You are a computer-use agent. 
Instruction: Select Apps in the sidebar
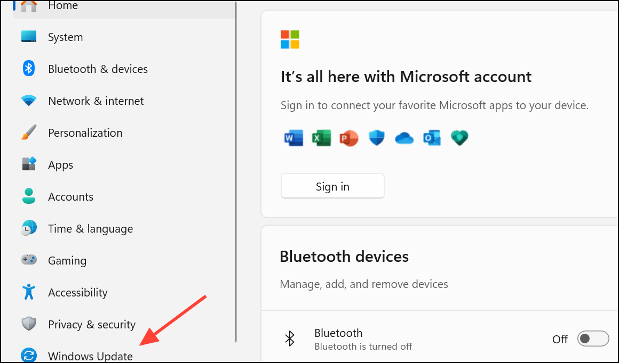[x=124, y=164]
